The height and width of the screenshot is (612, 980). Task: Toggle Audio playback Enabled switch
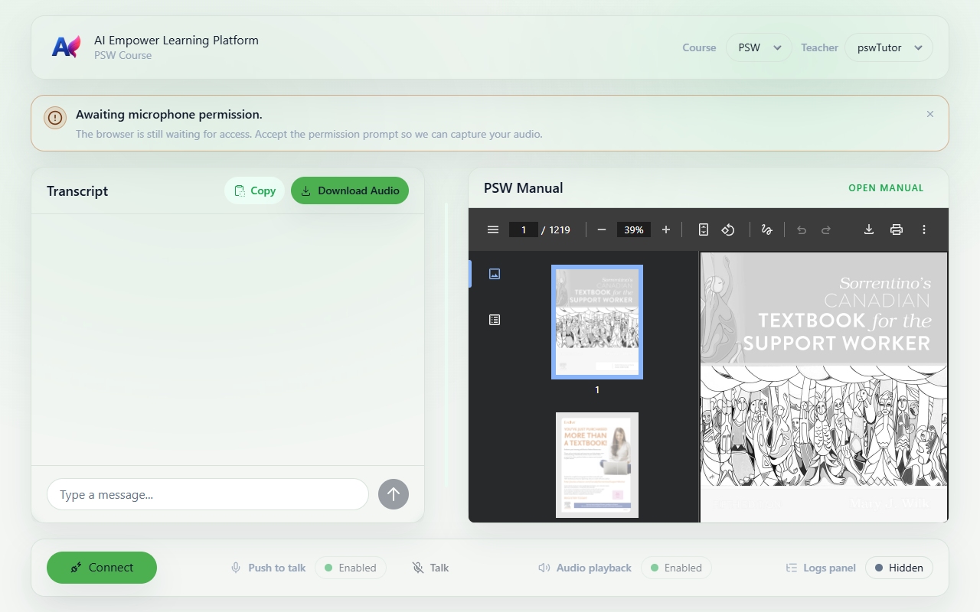(676, 568)
